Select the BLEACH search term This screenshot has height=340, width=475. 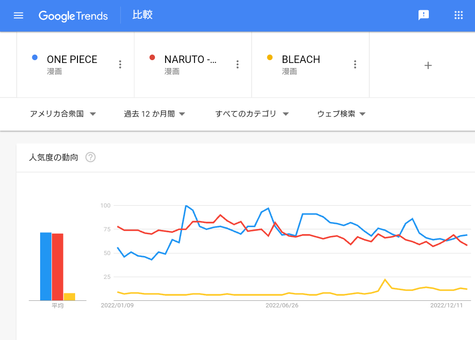[x=301, y=60]
